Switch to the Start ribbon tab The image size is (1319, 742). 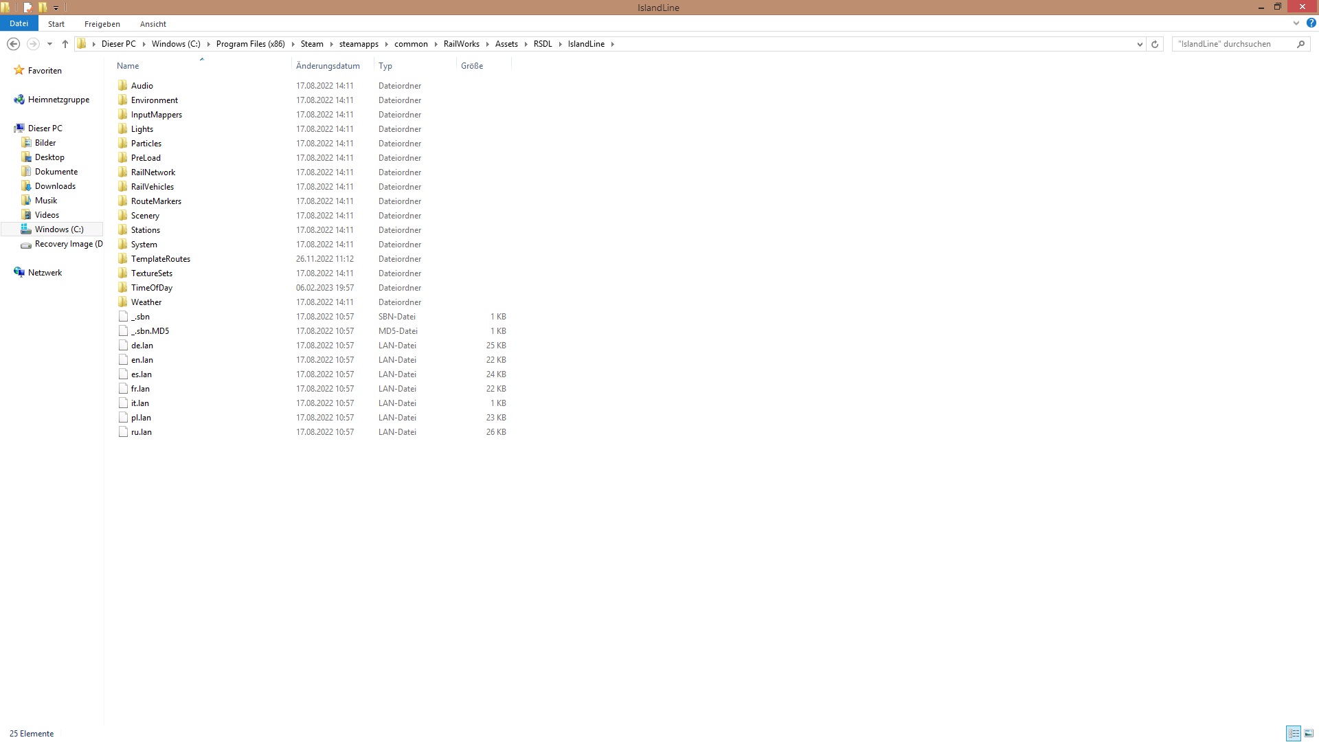pos(56,23)
